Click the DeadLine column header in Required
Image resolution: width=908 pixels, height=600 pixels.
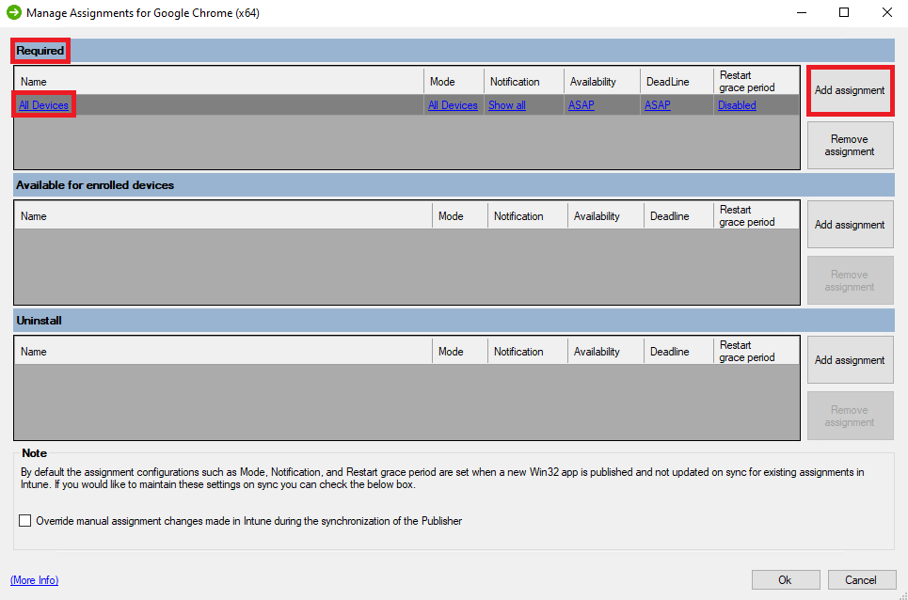(677, 82)
